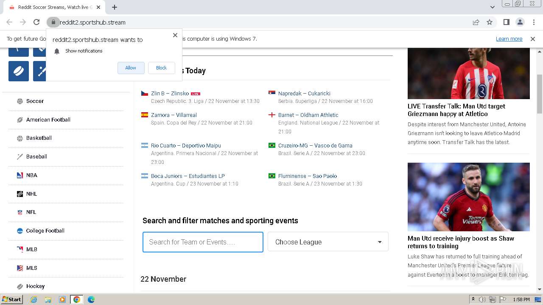Launch Microsoft Edge from taskbar
The width and height of the screenshot is (543, 305).
coord(91,299)
